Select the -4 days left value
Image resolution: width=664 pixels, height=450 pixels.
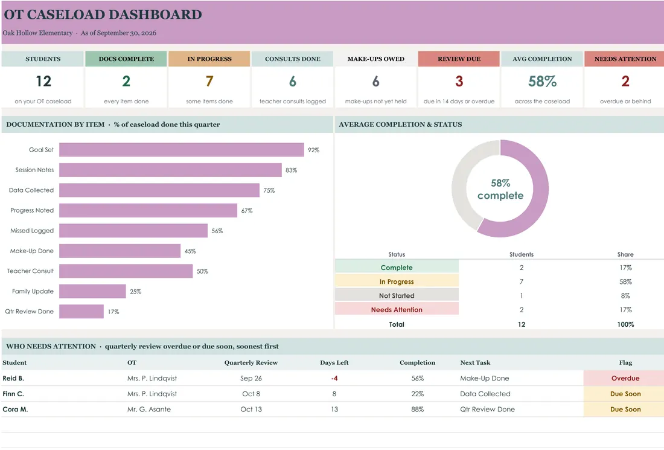coord(334,378)
